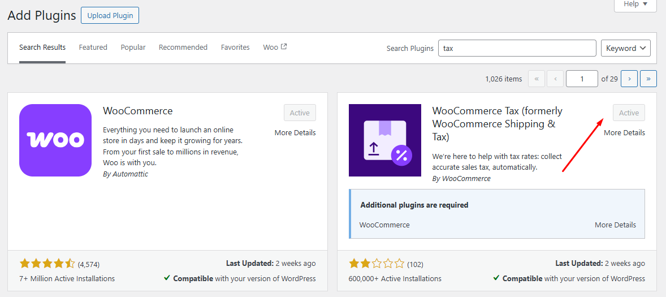The width and height of the screenshot is (666, 297).
Task: Open More Details for WooCommerce plugin
Action: click(295, 132)
